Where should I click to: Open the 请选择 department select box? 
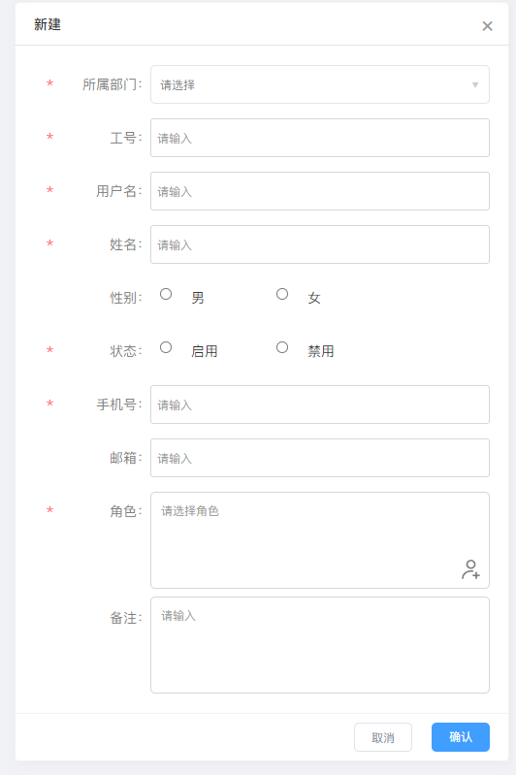click(320, 84)
